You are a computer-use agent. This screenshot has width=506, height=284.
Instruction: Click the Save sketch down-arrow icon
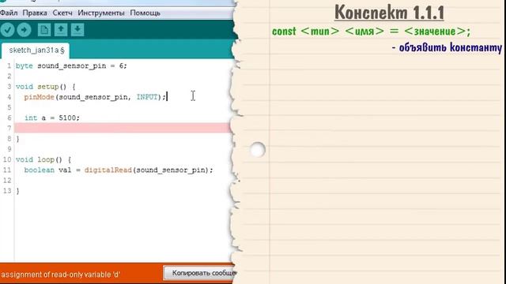coord(77,30)
